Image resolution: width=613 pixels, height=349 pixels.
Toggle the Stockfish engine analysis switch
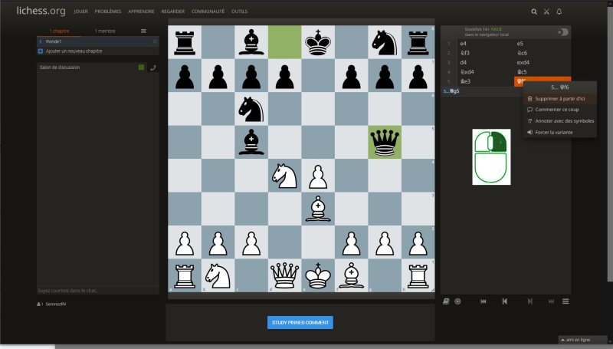coord(563,31)
